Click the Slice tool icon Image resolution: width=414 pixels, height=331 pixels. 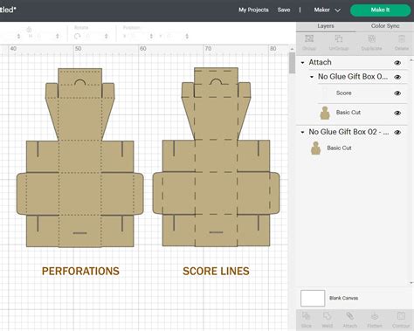(306, 316)
